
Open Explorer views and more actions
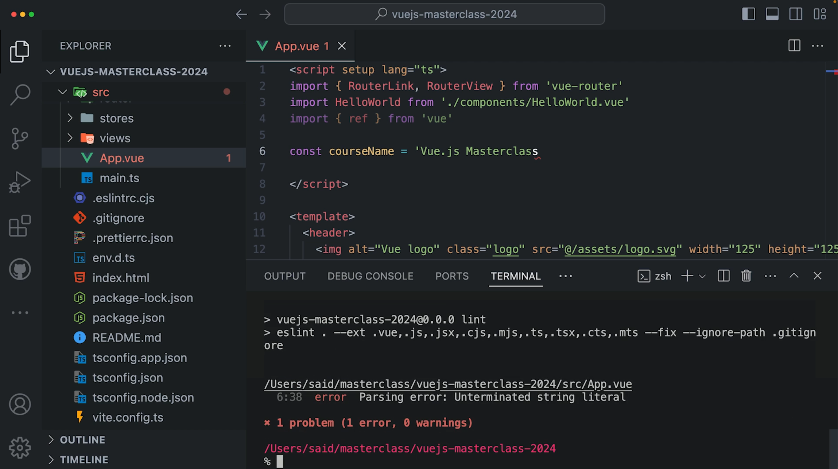pyautogui.click(x=225, y=46)
